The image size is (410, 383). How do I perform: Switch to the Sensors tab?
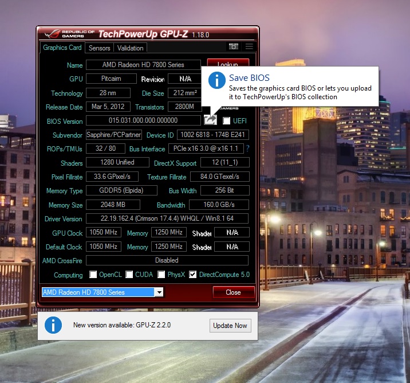100,48
